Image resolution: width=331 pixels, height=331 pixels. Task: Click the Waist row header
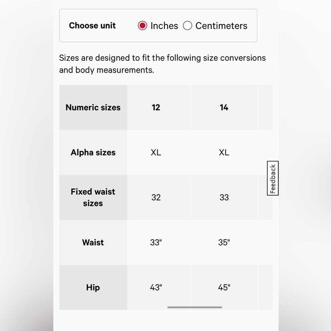[93, 242]
